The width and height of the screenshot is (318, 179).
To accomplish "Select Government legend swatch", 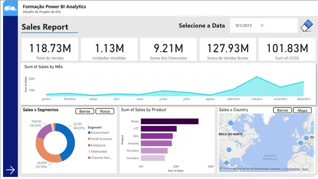I will click(89, 133).
